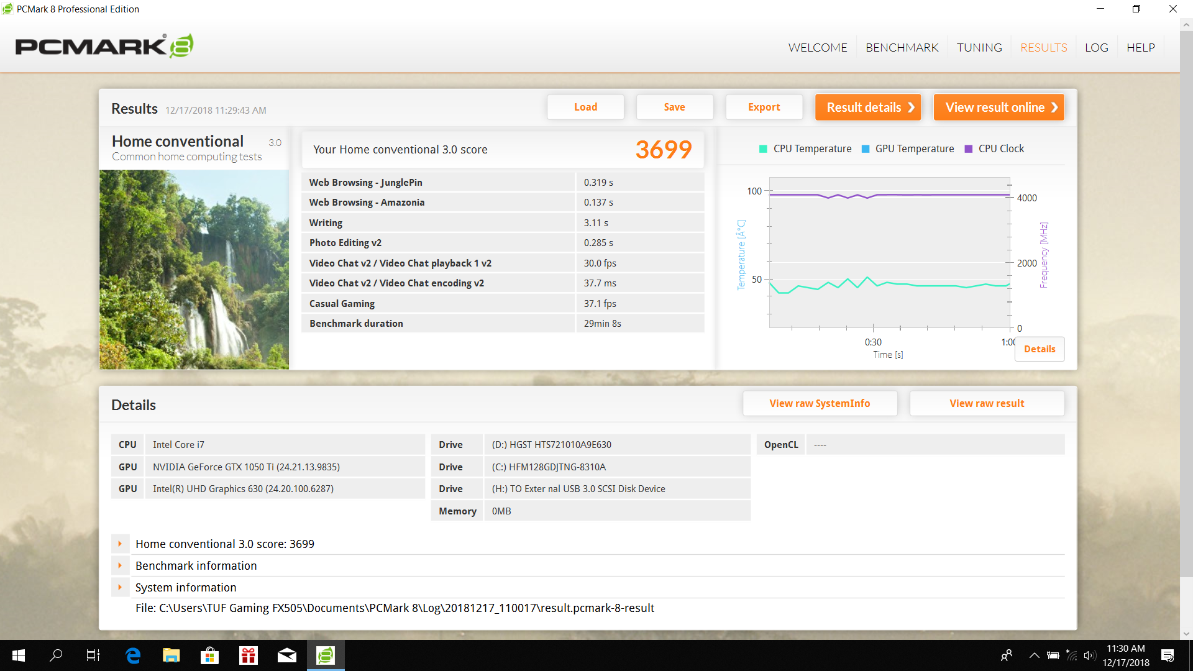This screenshot has width=1193, height=671.
Task: Select Casual Gaming result row
Action: [503, 303]
